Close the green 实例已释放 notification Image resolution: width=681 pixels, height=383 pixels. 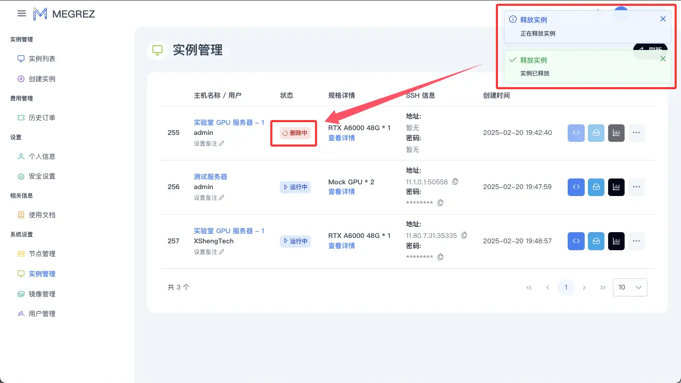tap(663, 58)
